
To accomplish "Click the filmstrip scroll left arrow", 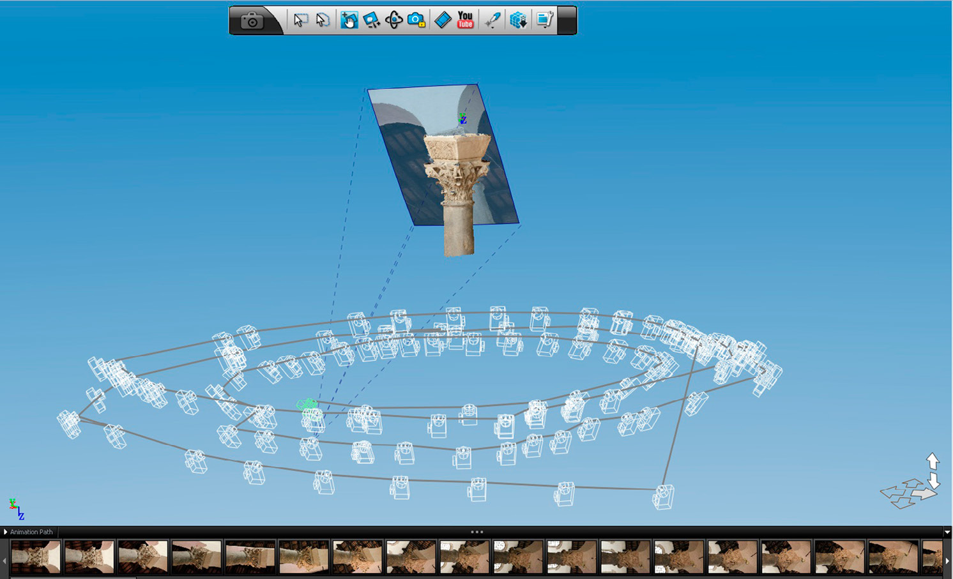I will 4,560.
